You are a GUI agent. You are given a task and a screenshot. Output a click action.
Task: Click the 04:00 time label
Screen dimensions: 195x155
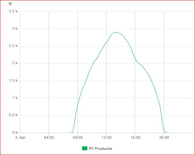point(49,137)
